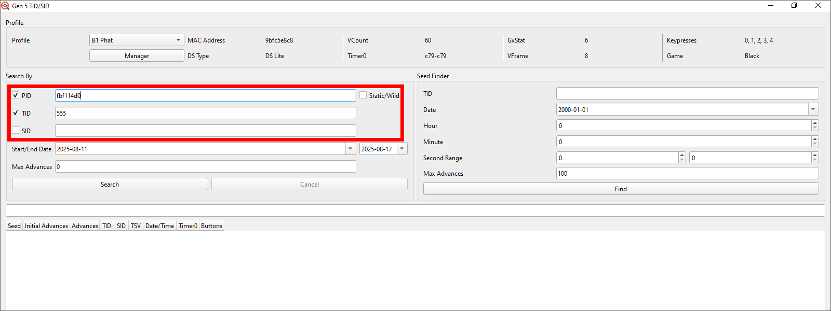Click the Advances column header
831x311 pixels.
pyautogui.click(x=85, y=225)
